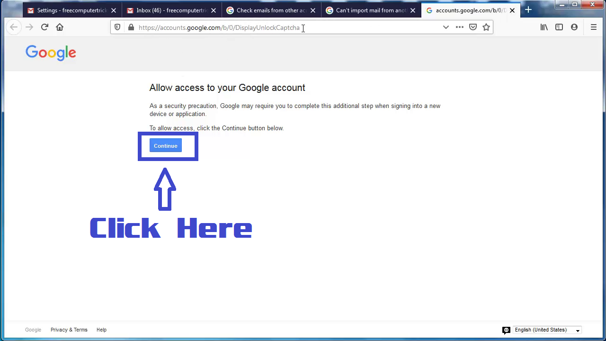Viewport: 606px width, 341px height.
Task: Go back with the browser back arrow
Action: (14, 27)
